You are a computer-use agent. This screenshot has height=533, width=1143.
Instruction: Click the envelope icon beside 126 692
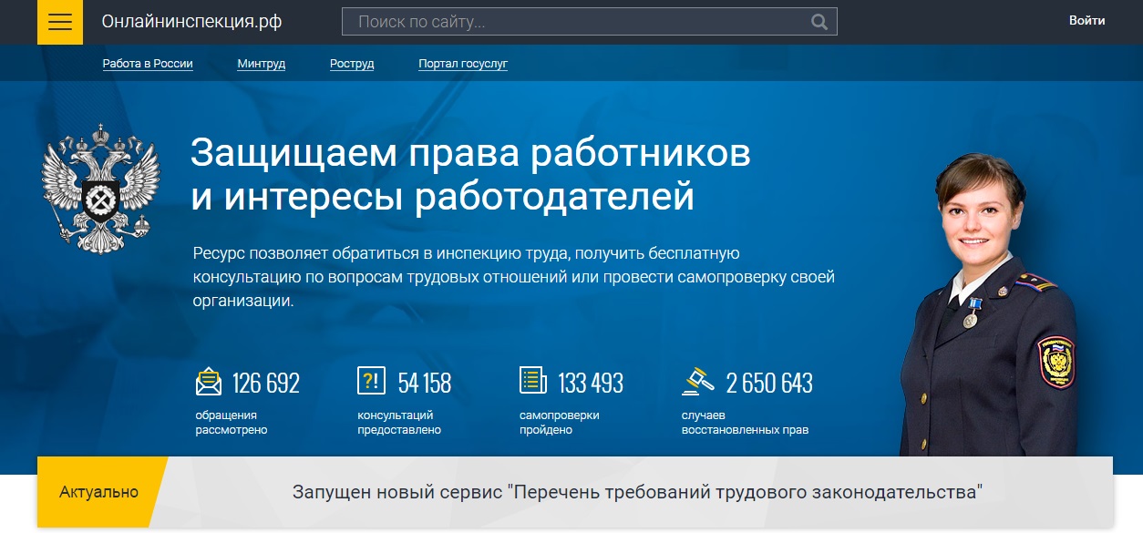(209, 382)
